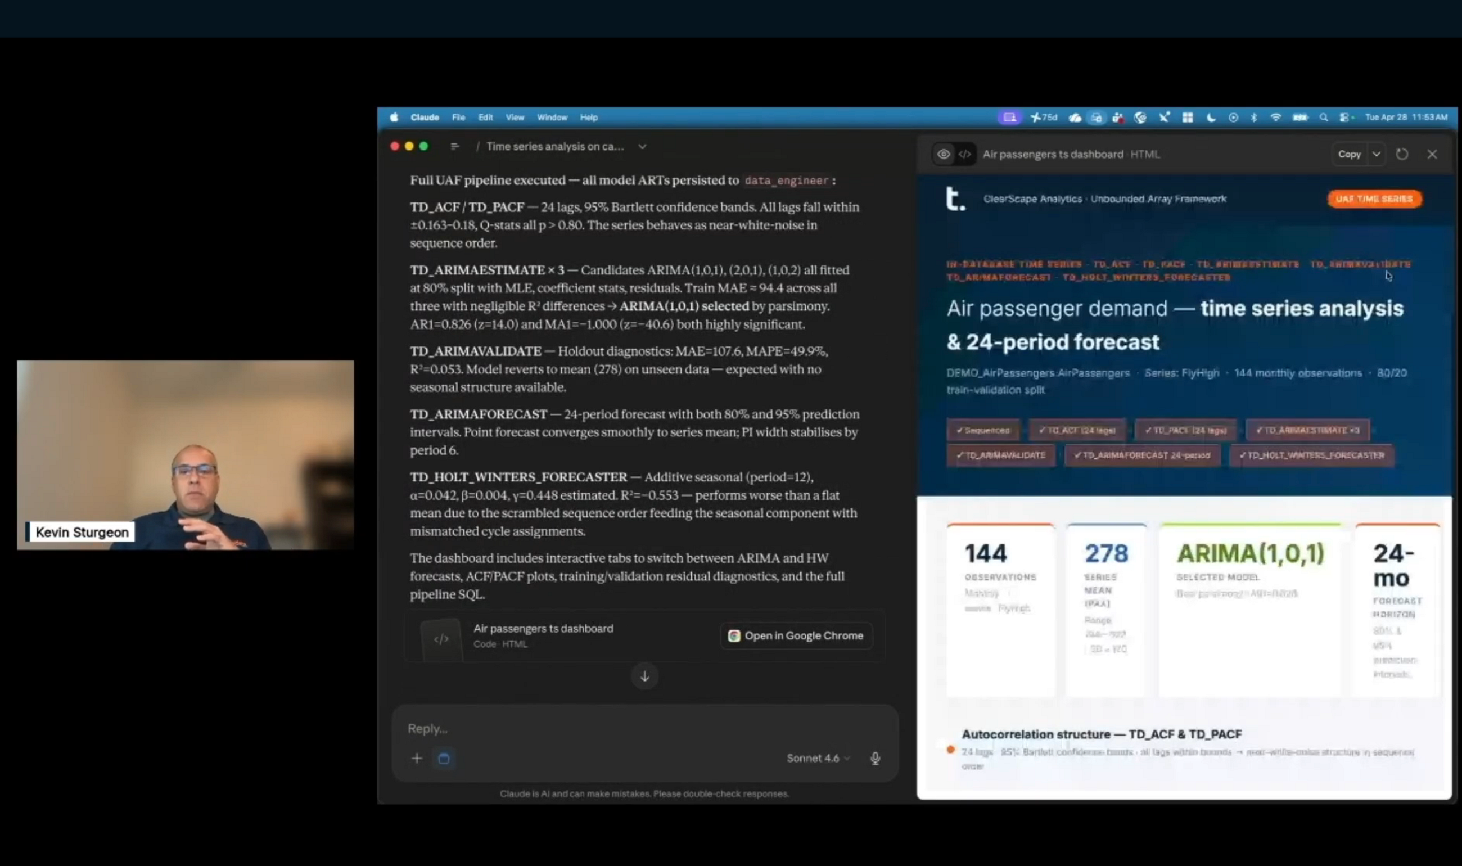Switch artifact to preview eye view
This screenshot has width=1462, height=866.
point(943,154)
